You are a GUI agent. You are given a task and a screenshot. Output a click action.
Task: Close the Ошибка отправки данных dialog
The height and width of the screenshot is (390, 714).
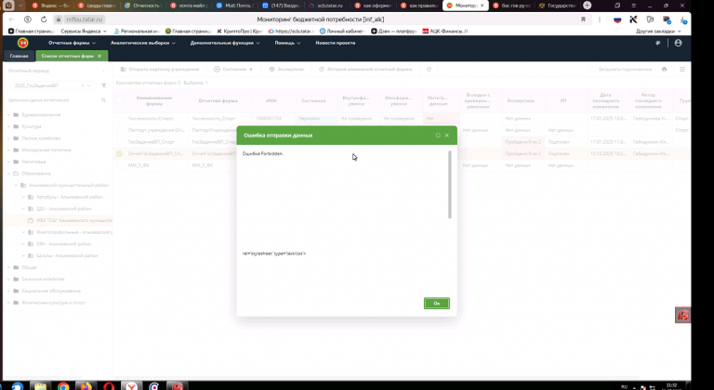click(446, 136)
